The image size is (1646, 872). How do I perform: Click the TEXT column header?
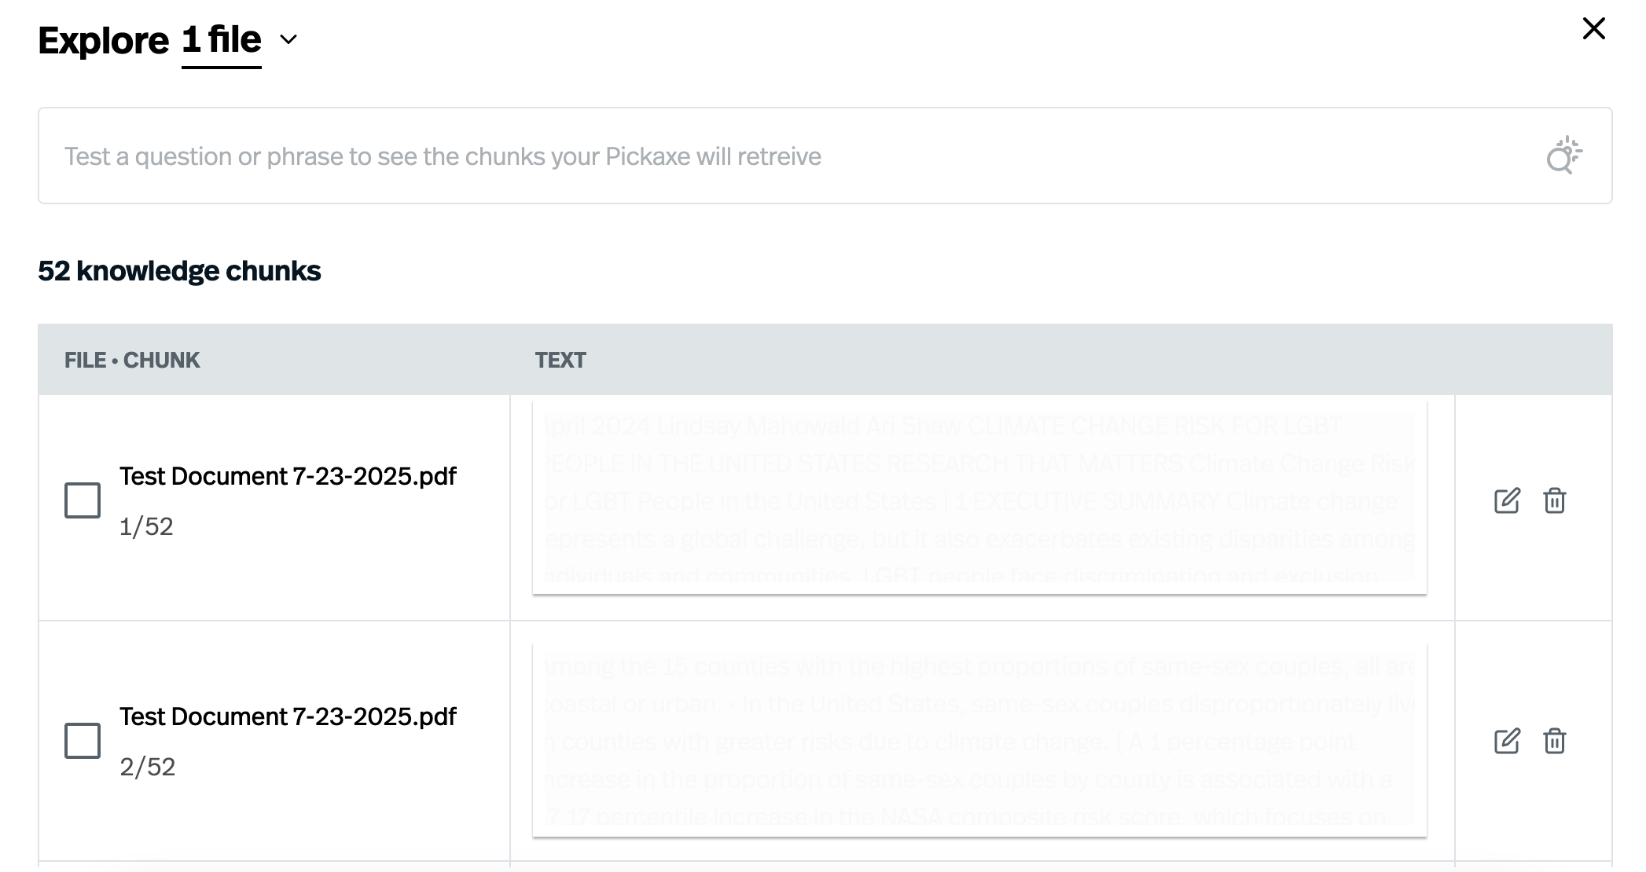pos(560,360)
